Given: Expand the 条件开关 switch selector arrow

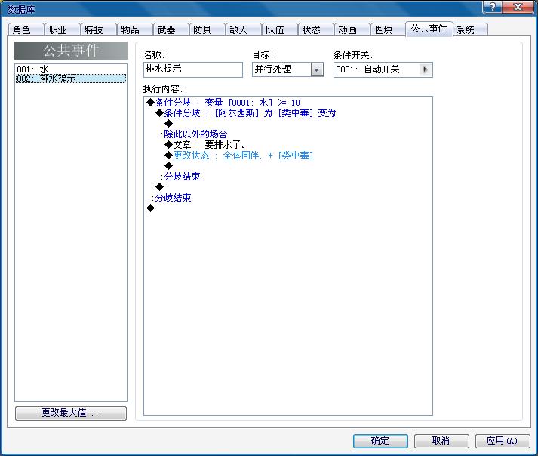Looking at the screenshot, I should coord(426,69).
